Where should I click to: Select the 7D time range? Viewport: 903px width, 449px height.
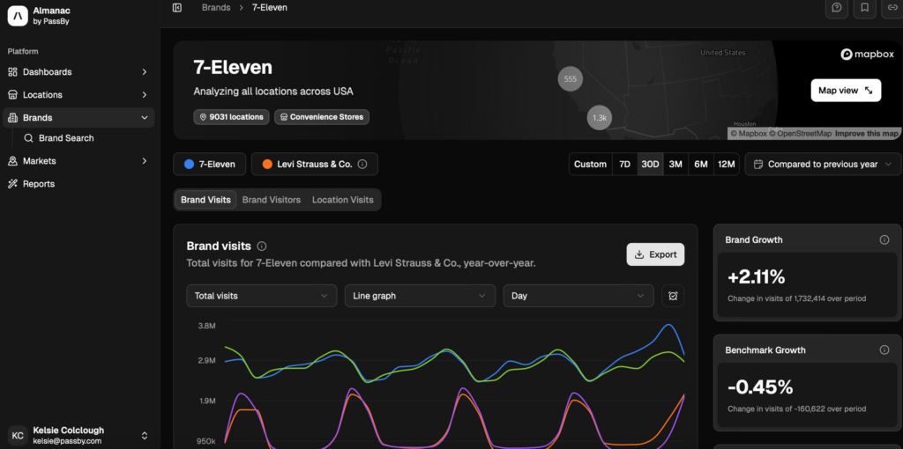(624, 164)
